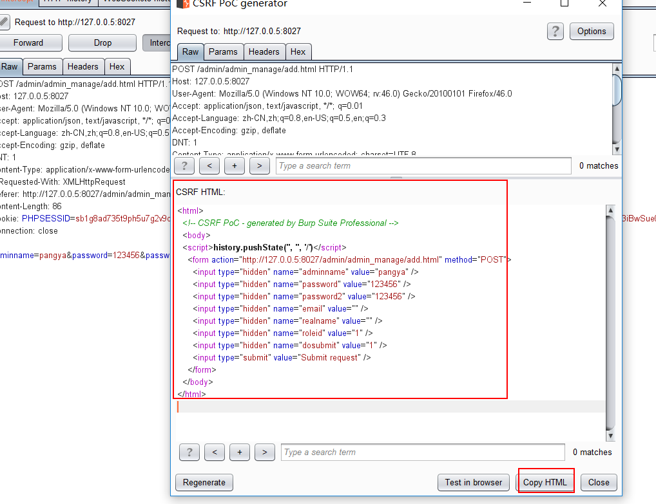Click the Regenerate button

[204, 482]
